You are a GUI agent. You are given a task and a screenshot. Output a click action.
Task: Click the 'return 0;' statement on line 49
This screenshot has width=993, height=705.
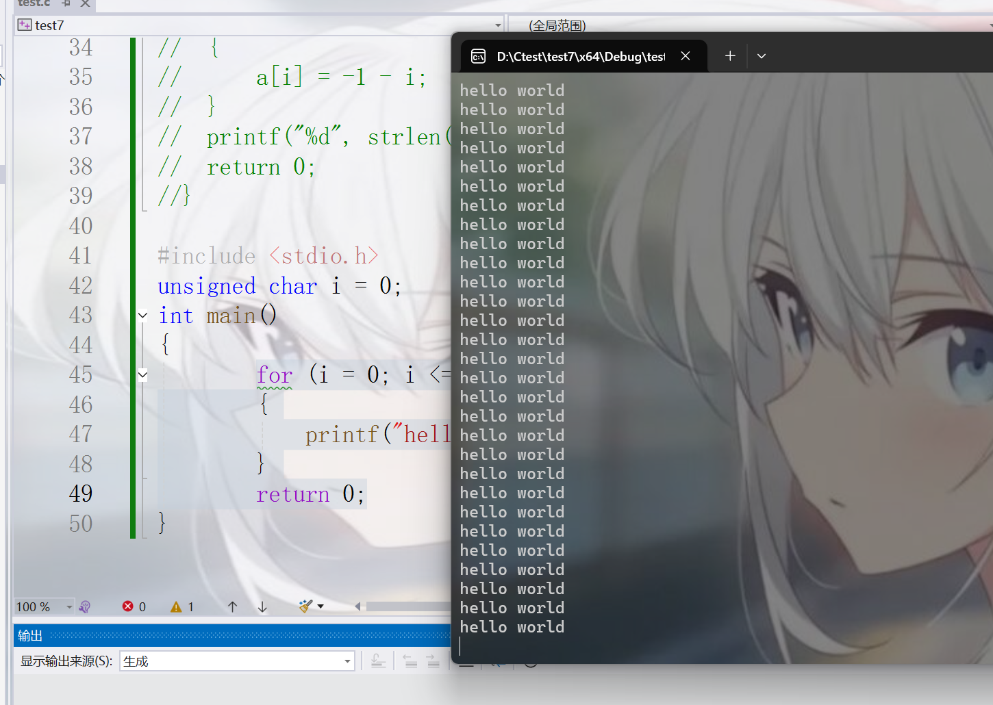pos(310,494)
